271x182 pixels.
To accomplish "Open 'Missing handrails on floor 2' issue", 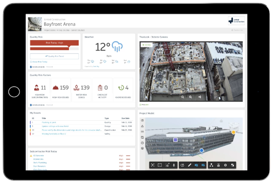I will 54,134.
